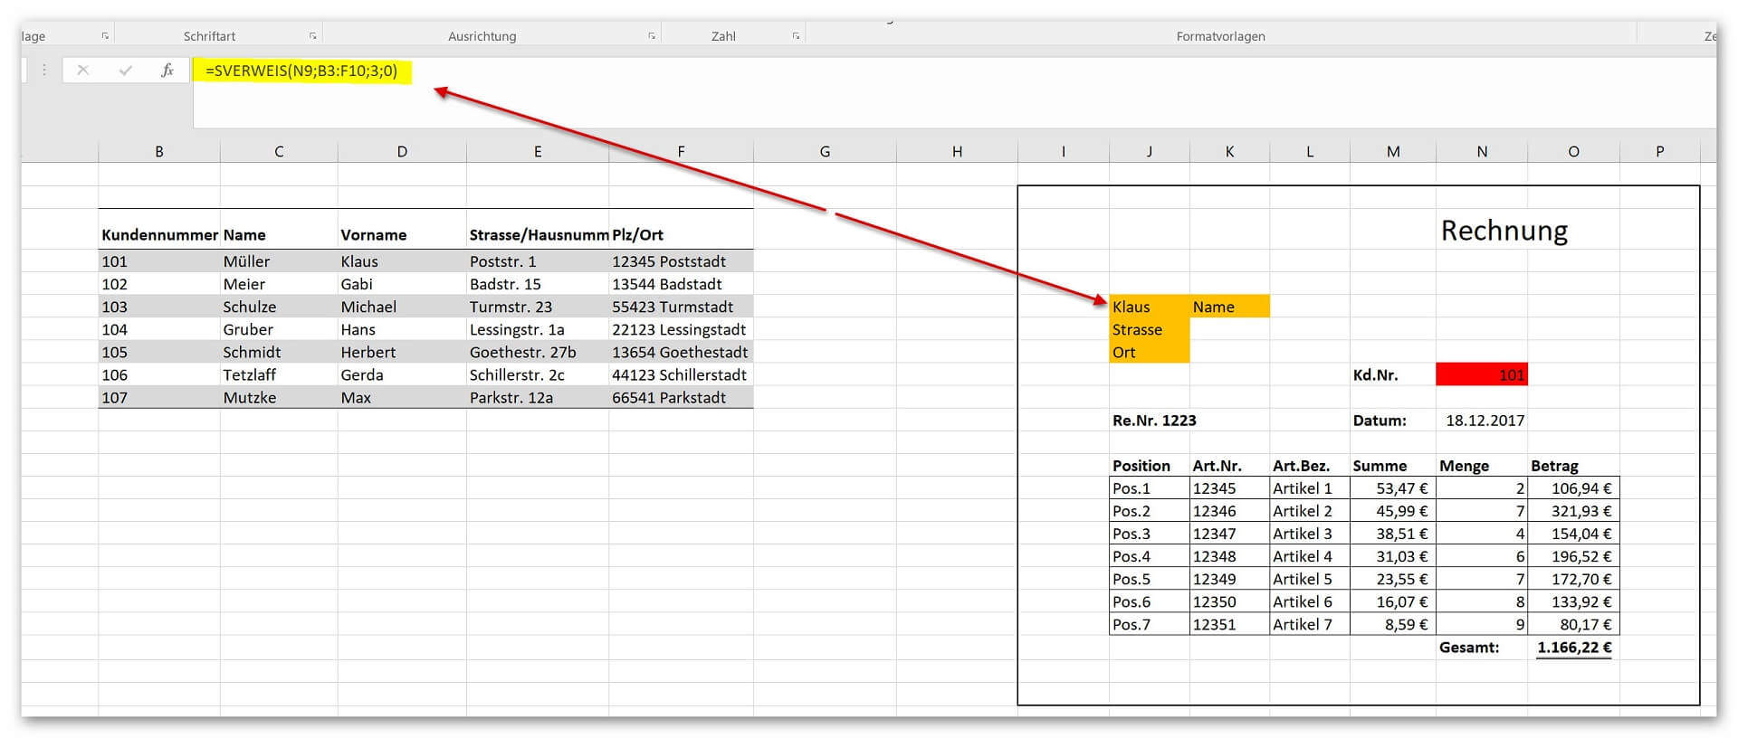Image resolution: width=1738 pixels, height=738 pixels.
Task: Click the cancel X icon in formula bar
Action: tap(82, 71)
